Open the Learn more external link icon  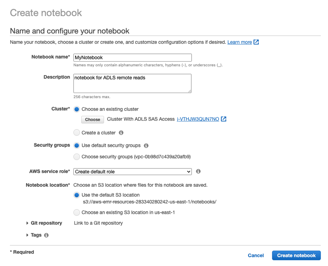pyautogui.click(x=256, y=42)
